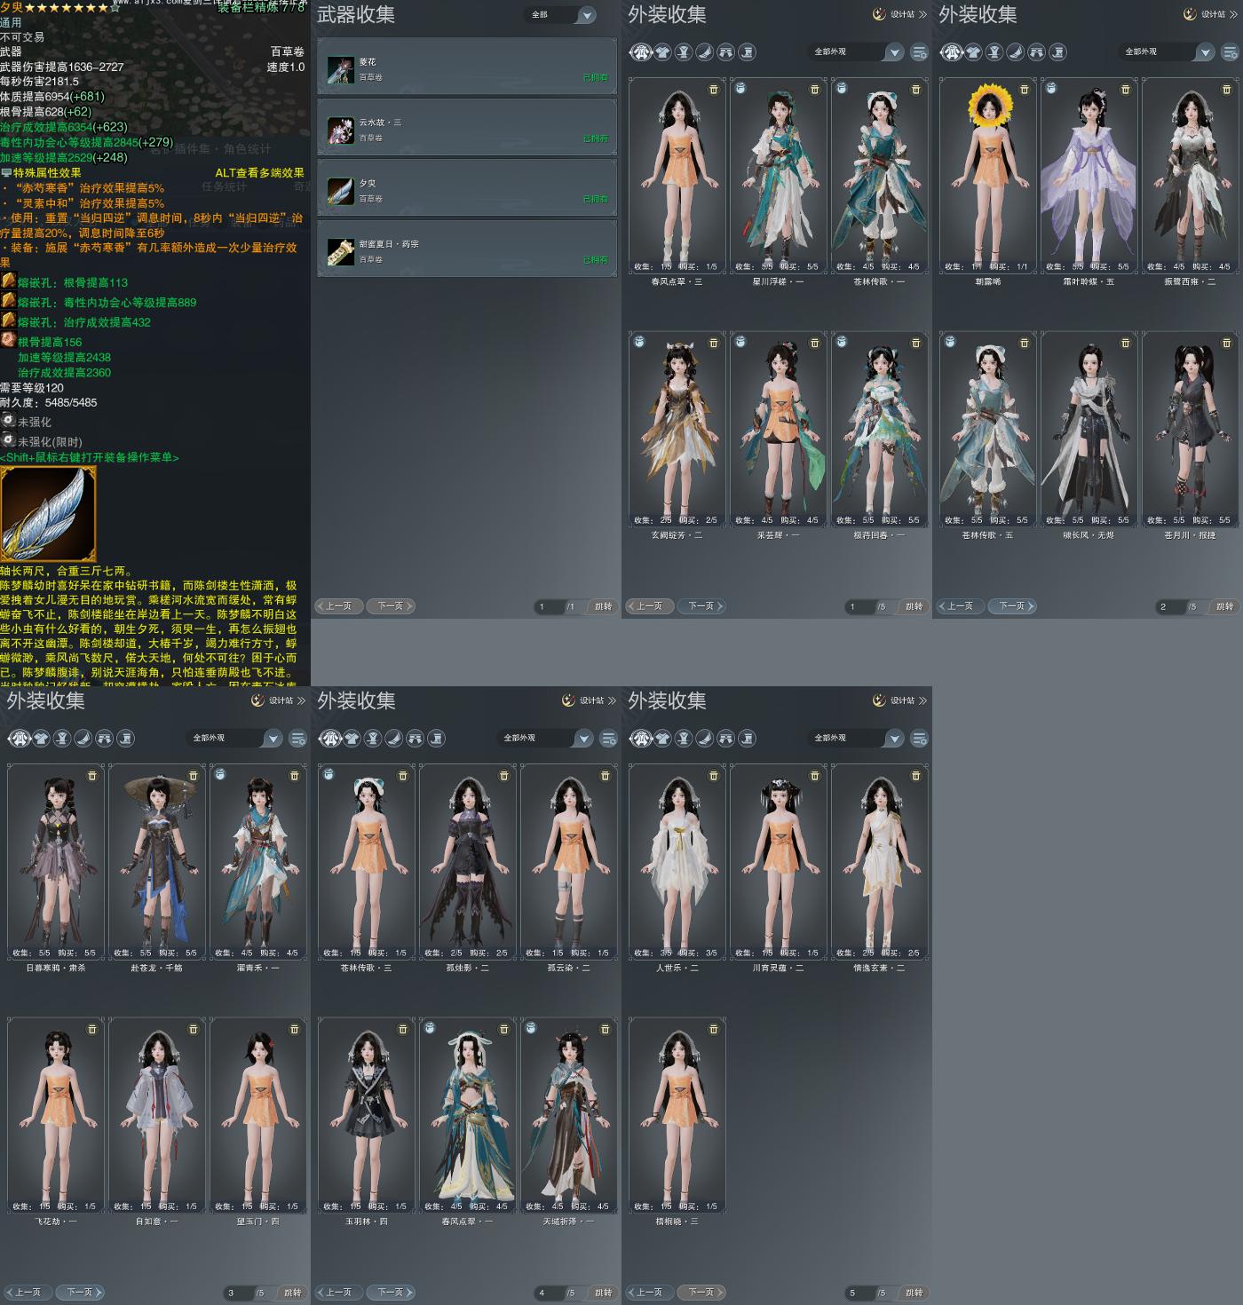Click page number field in weapon collection panel

pyautogui.click(x=549, y=606)
